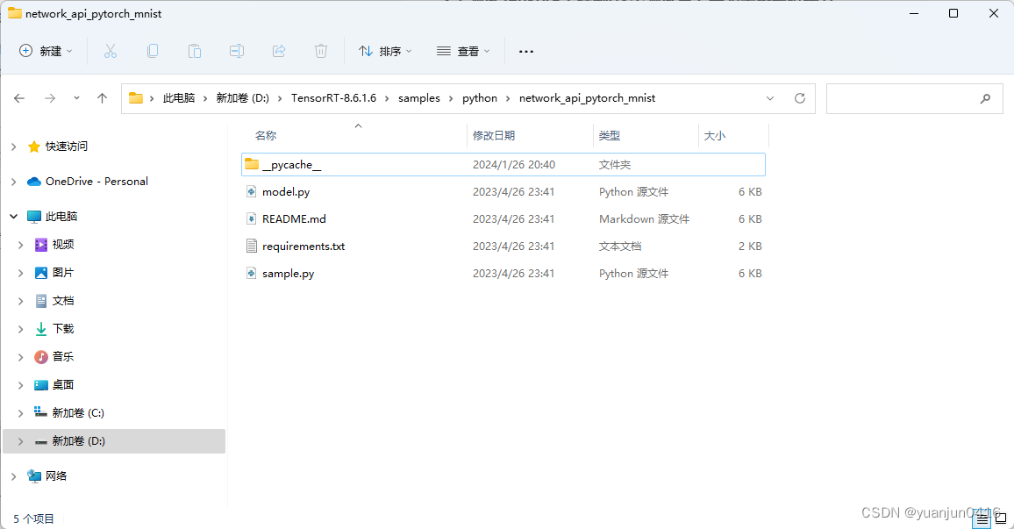Open recent locations dropdown chevron
Image resolution: width=1014 pixels, height=529 pixels.
click(76, 98)
